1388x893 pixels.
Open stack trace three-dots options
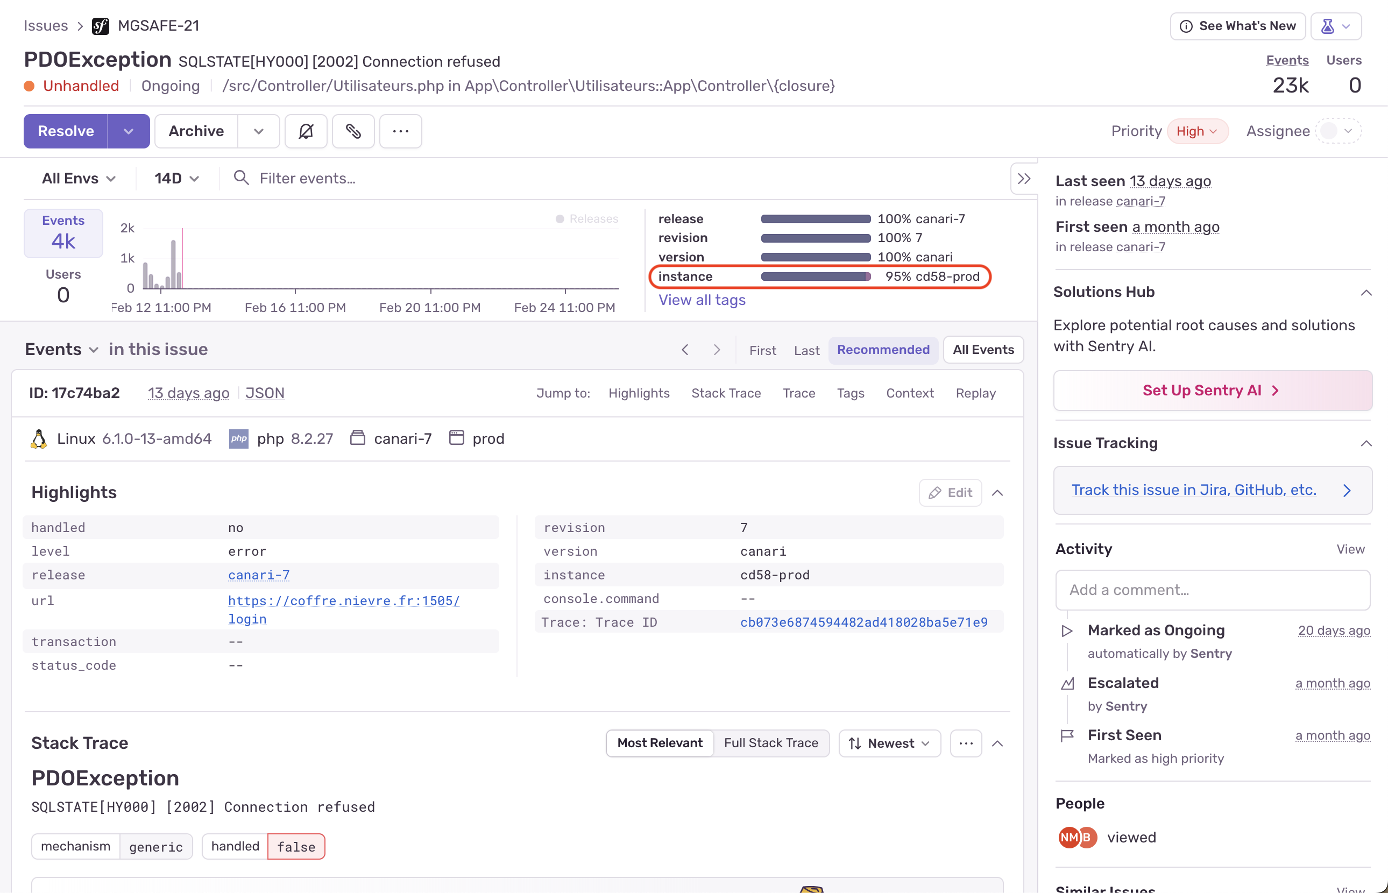(966, 743)
